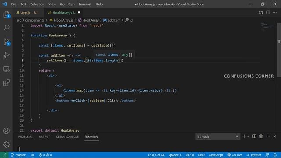Open the File menu

click(x=14, y=4)
